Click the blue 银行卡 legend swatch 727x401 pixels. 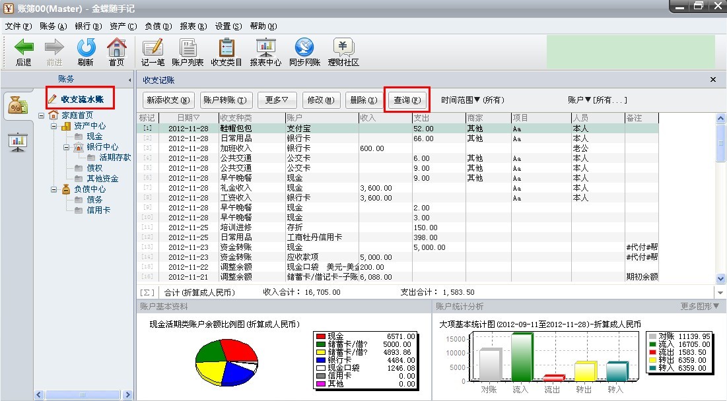tap(321, 360)
